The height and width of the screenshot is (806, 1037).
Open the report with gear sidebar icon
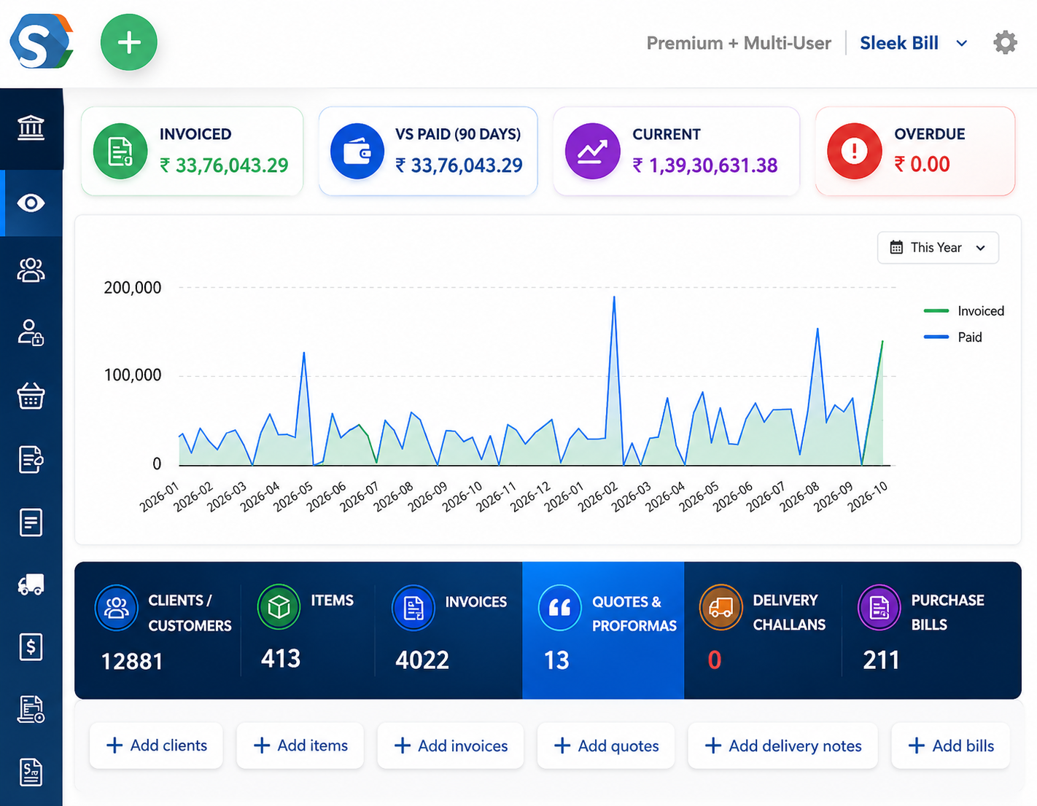(31, 709)
